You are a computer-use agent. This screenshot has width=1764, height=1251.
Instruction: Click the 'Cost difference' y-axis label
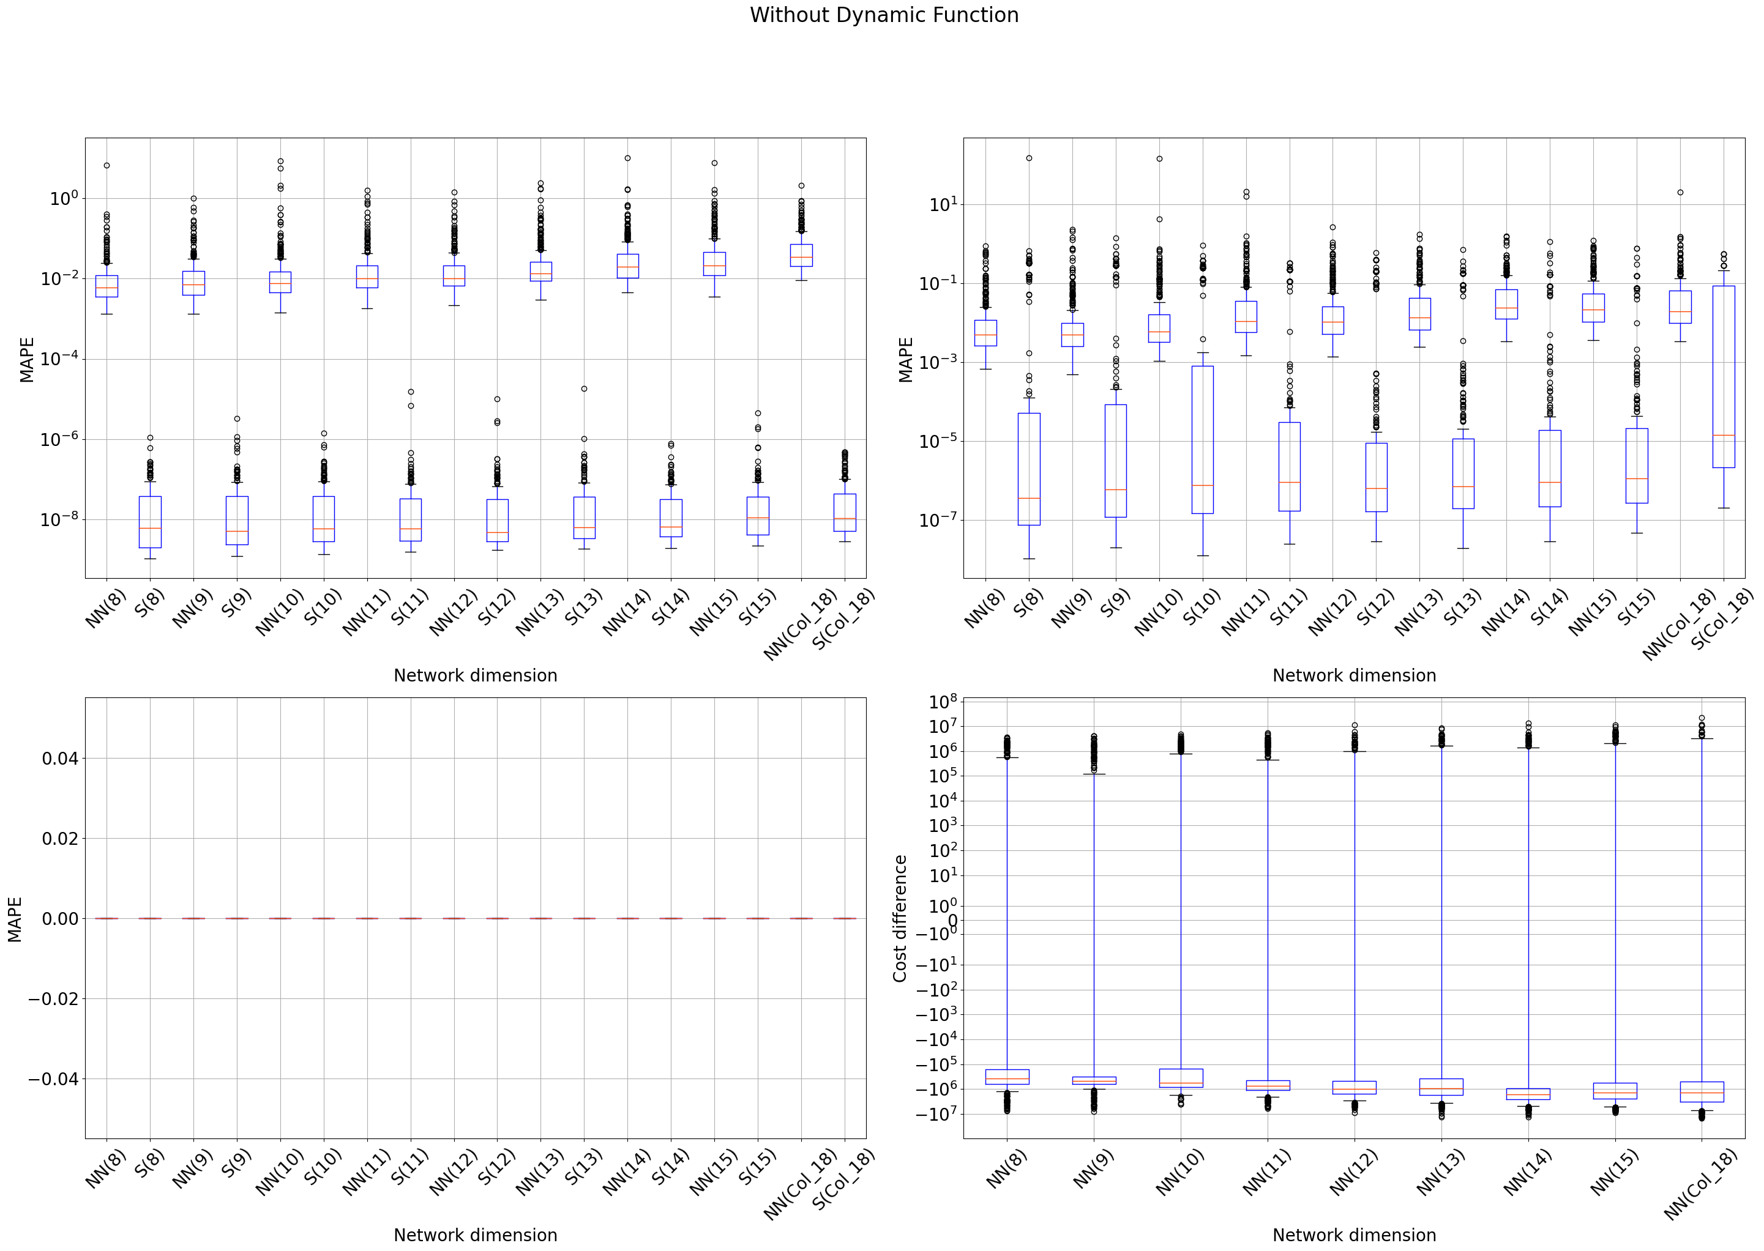coord(899,918)
